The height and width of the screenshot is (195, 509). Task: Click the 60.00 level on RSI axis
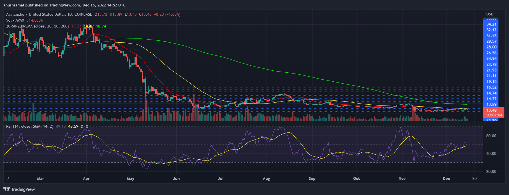pos(491,136)
